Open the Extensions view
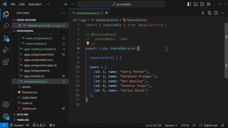 pyautogui.click(x=6, y=62)
